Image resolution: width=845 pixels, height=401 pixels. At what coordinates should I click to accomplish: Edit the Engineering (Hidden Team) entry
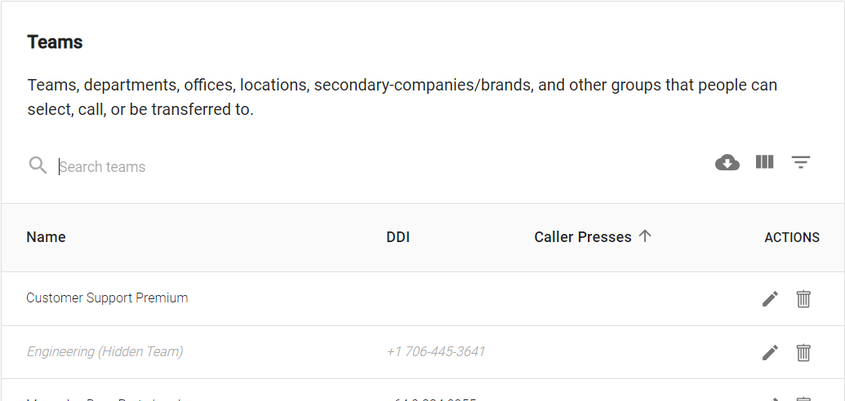point(770,353)
